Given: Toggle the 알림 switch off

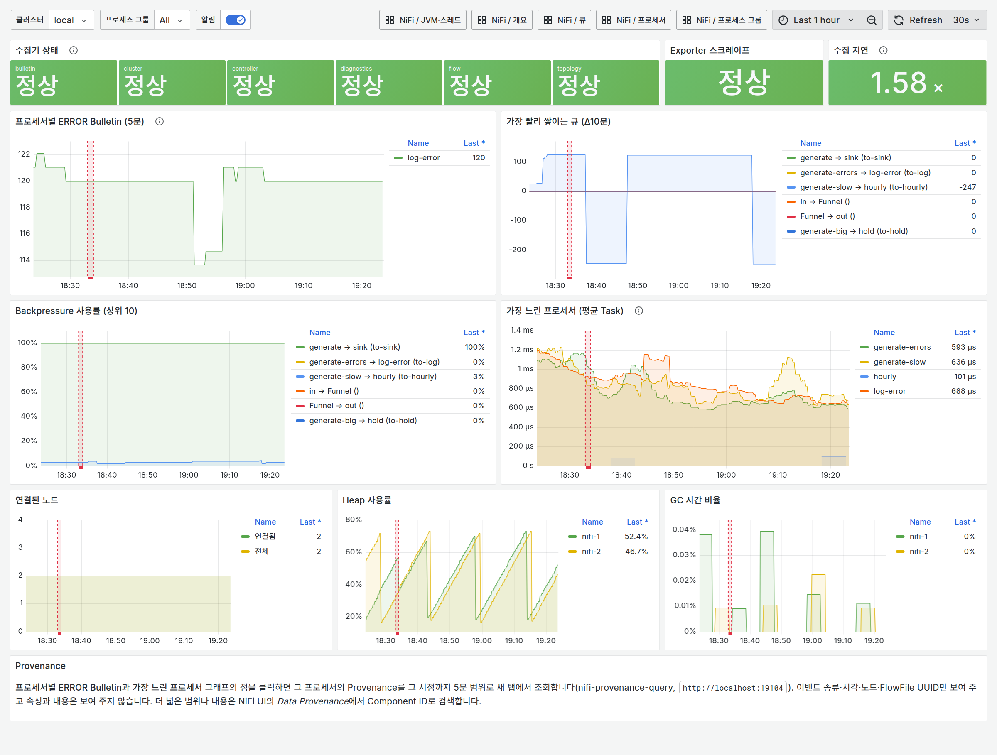Looking at the screenshot, I should pyautogui.click(x=235, y=20).
